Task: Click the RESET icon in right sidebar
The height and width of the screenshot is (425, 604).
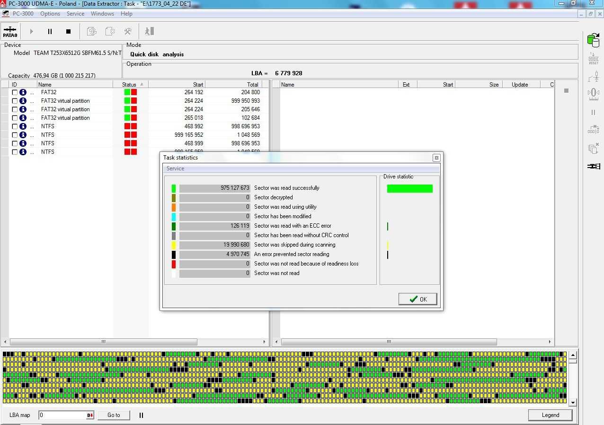Action: point(594,58)
